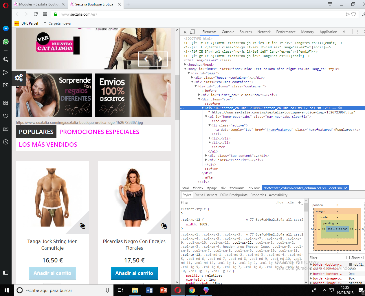The width and height of the screenshot is (365, 296).
Task: Toggle :hov element state panel
Action: pyautogui.click(x=280, y=202)
